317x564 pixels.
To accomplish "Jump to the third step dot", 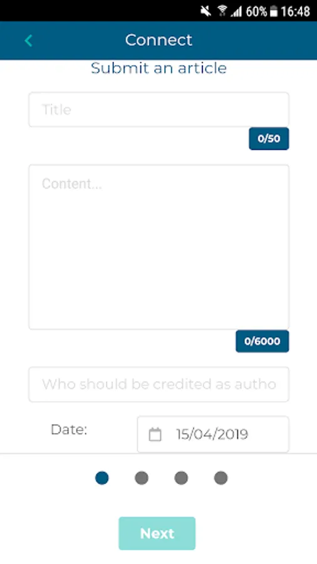I will (181, 478).
